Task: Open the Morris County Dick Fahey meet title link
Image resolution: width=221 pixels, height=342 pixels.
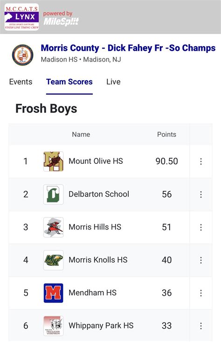Action: pos(128,48)
